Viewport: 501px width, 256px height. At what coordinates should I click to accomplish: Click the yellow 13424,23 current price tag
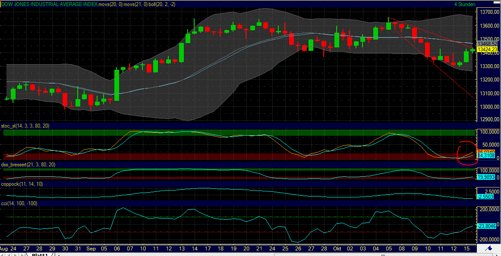point(487,49)
